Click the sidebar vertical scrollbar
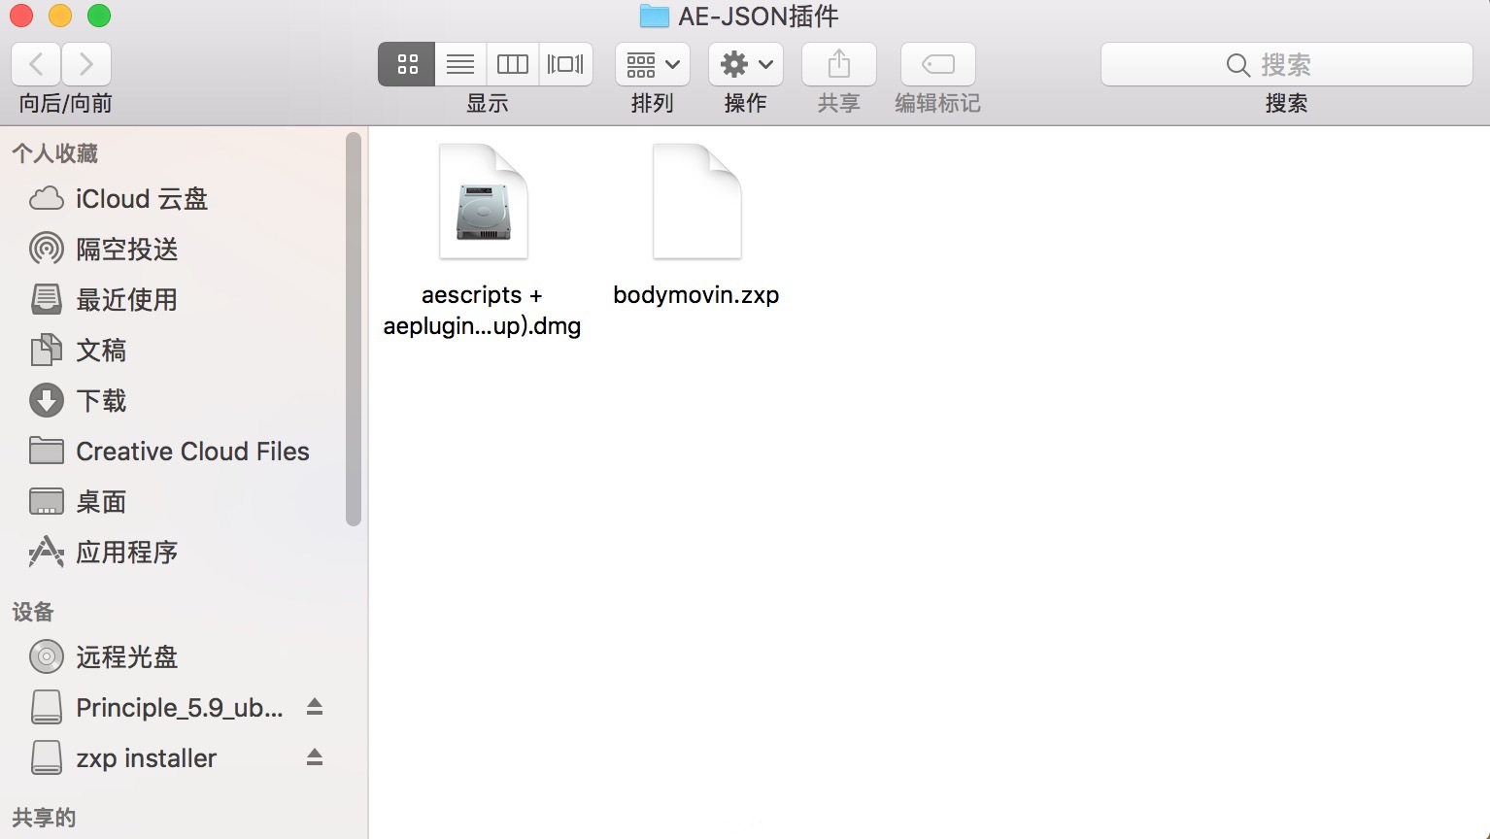The height and width of the screenshot is (839, 1490). point(354,330)
